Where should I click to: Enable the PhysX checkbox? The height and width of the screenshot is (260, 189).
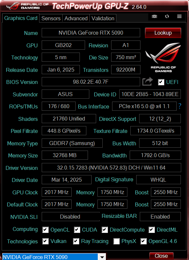[x=116, y=241]
